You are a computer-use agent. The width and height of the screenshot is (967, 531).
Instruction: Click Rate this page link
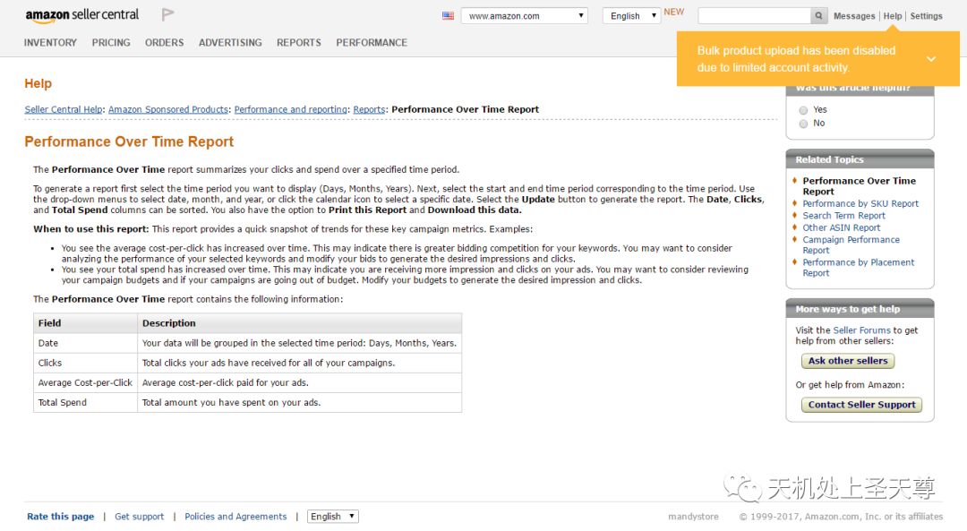61,516
